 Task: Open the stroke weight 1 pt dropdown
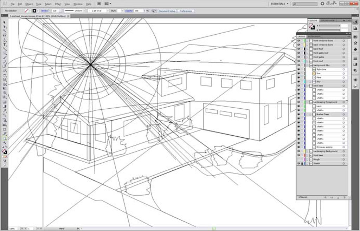[x=60, y=11]
